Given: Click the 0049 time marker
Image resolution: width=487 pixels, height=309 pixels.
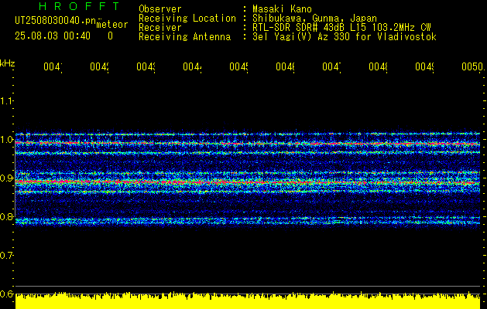Looking at the screenshot, I should pos(424,67).
